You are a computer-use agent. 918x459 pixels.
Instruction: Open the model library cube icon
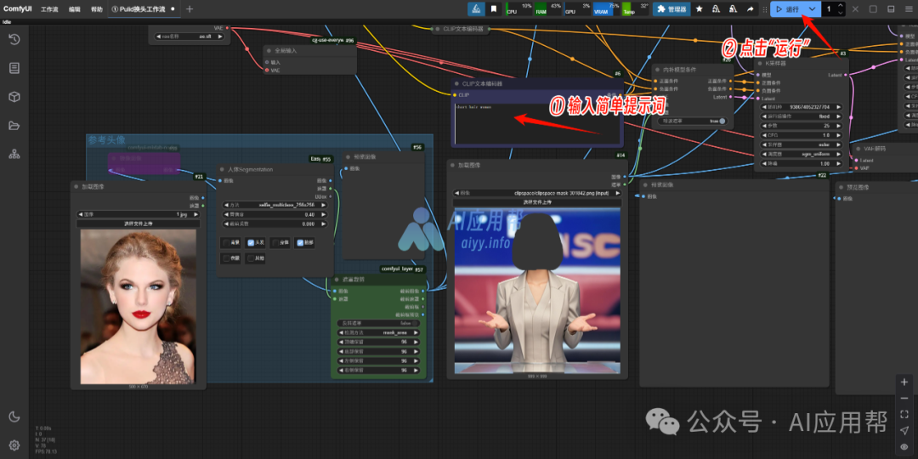pos(14,97)
